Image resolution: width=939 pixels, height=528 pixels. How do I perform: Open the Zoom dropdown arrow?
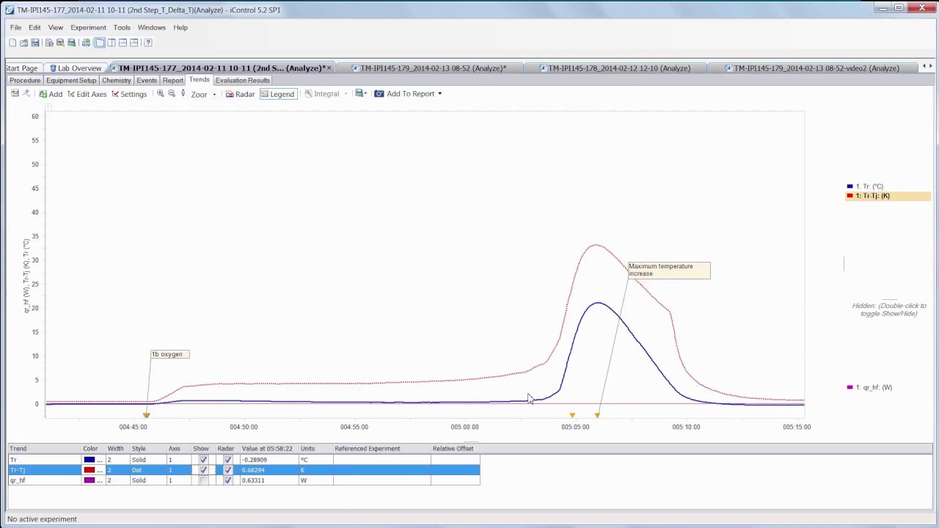click(x=214, y=95)
